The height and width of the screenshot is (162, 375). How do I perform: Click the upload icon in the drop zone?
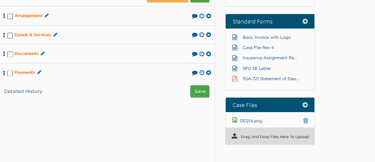[234, 136]
